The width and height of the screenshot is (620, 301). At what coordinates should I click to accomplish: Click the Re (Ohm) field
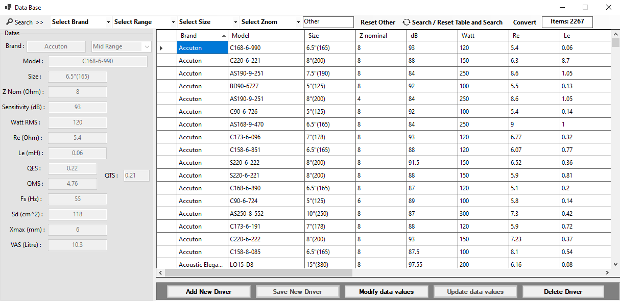click(x=78, y=138)
